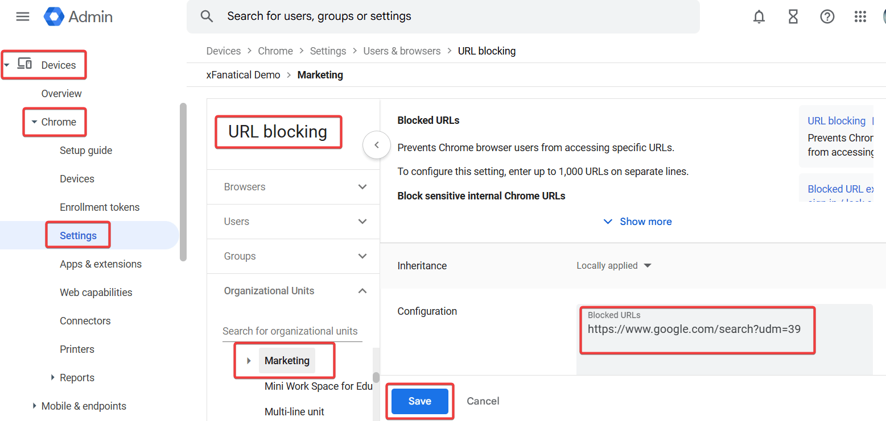The width and height of the screenshot is (886, 421).
Task: Open Printers page
Action: click(77, 349)
